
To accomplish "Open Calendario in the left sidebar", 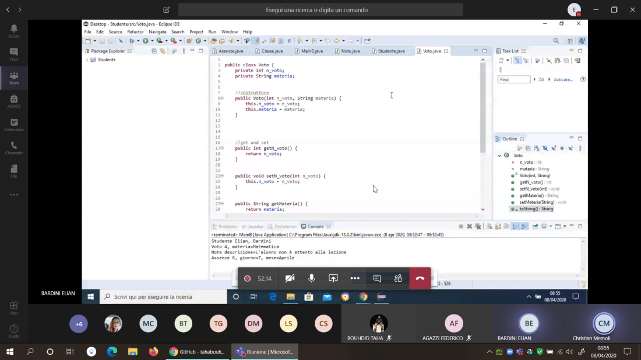I will click(14, 125).
